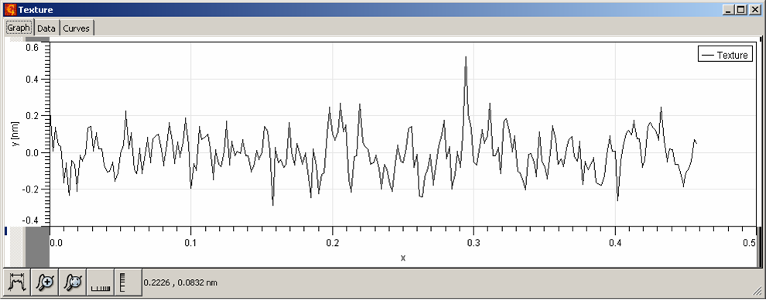The image size is (766, 300).
Task: Click the Texture window title icon
Action: pyautogui.click(x=10, y=9)
